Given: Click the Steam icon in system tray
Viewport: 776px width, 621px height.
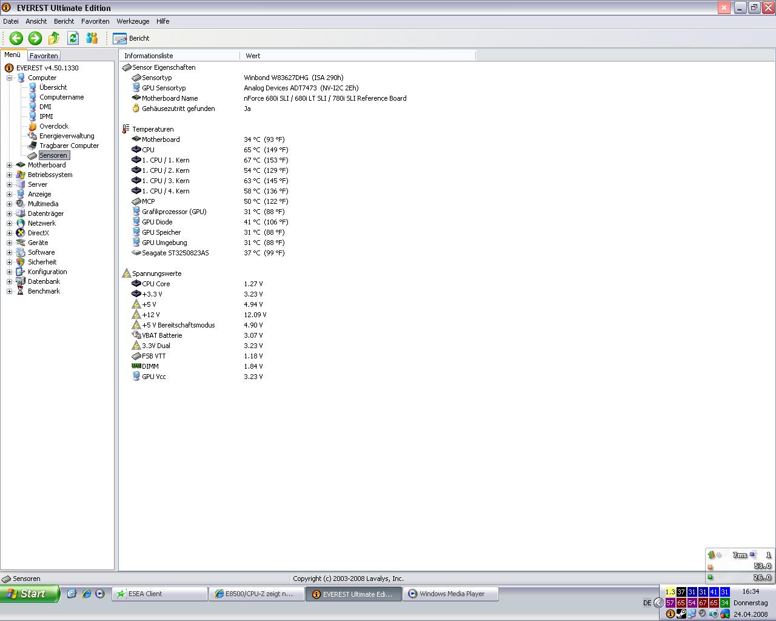Looking at the screenshot, I should (x=681, y=614).
